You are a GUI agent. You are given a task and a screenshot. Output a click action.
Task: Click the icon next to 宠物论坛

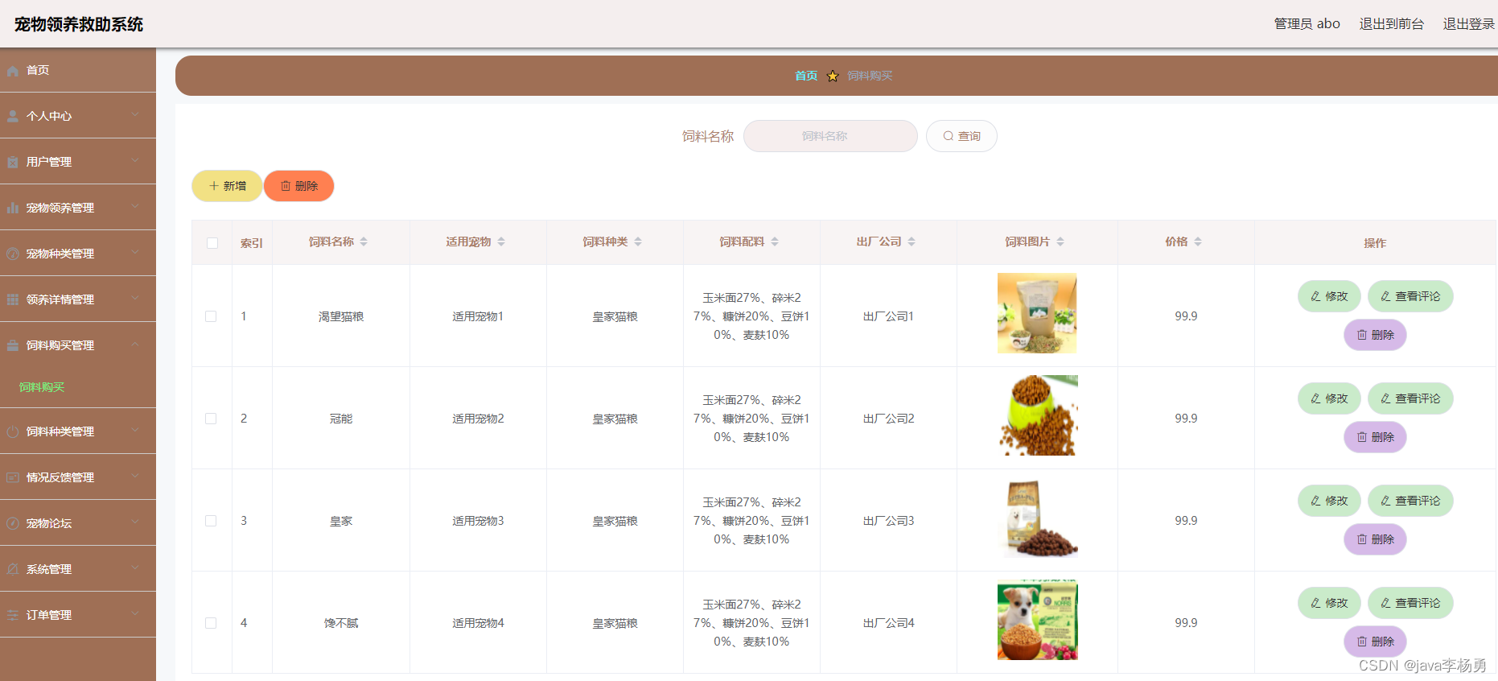(13, 523)
